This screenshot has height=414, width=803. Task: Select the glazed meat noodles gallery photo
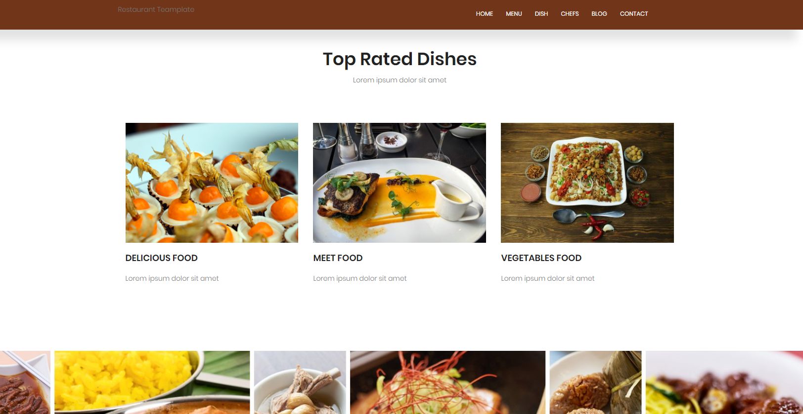(724, 382)
